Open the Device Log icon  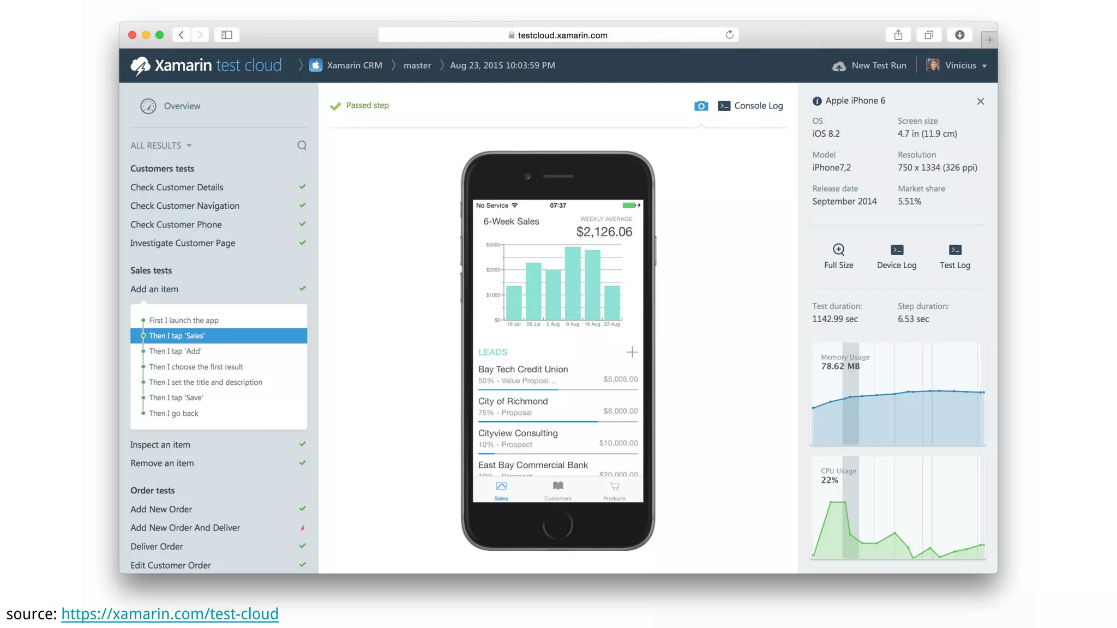pos(897,250)
